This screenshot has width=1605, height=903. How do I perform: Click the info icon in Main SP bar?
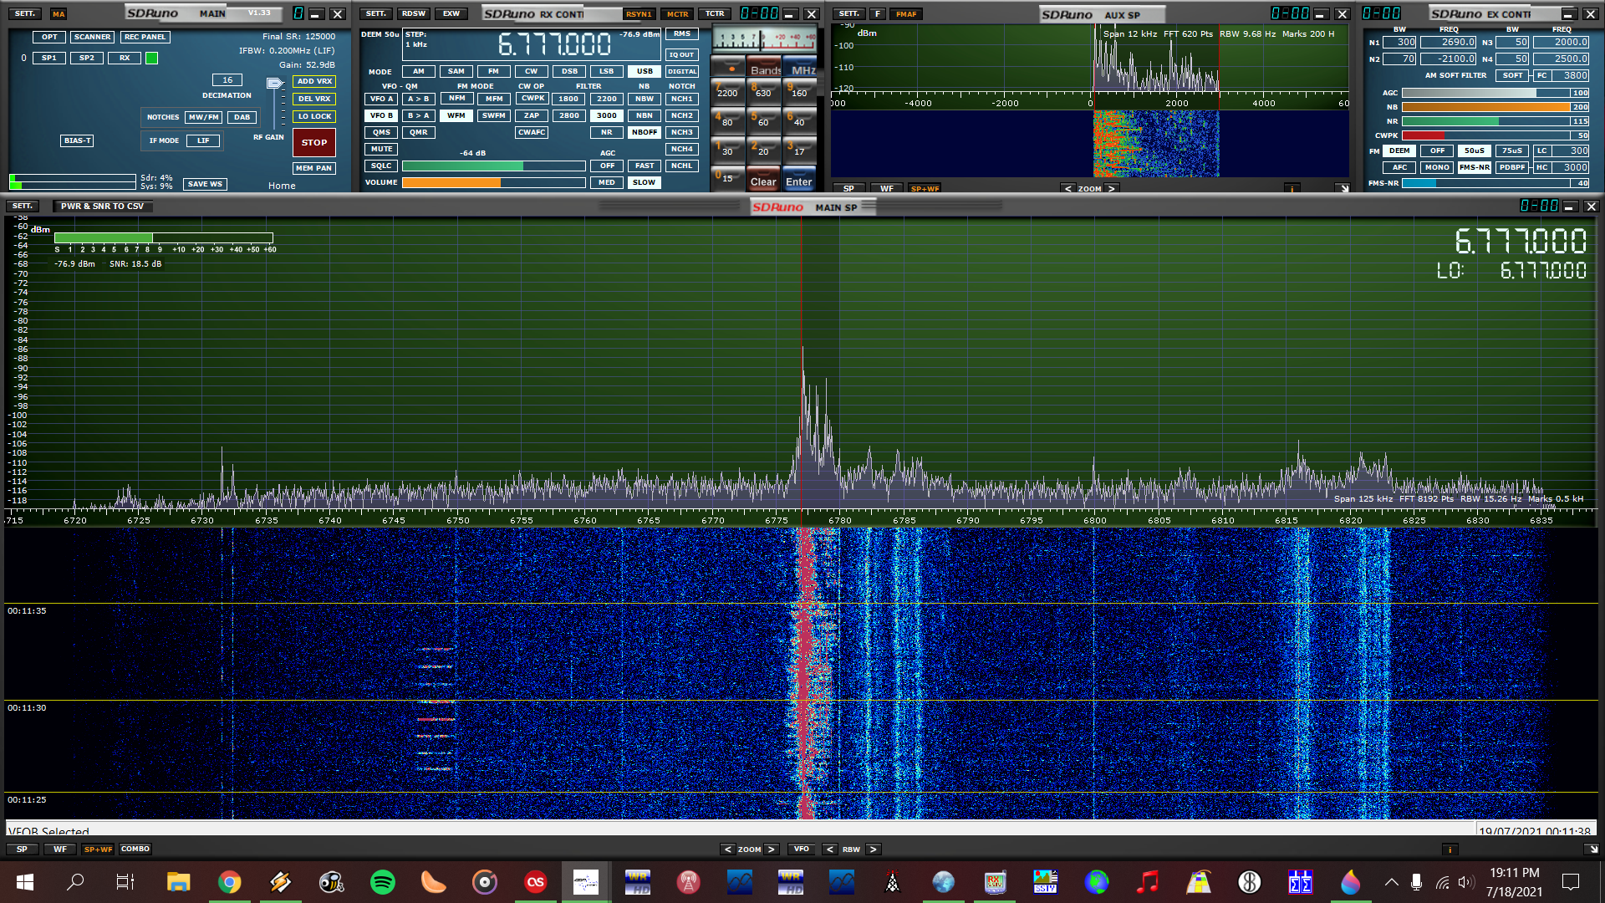tap(1450, 849)
